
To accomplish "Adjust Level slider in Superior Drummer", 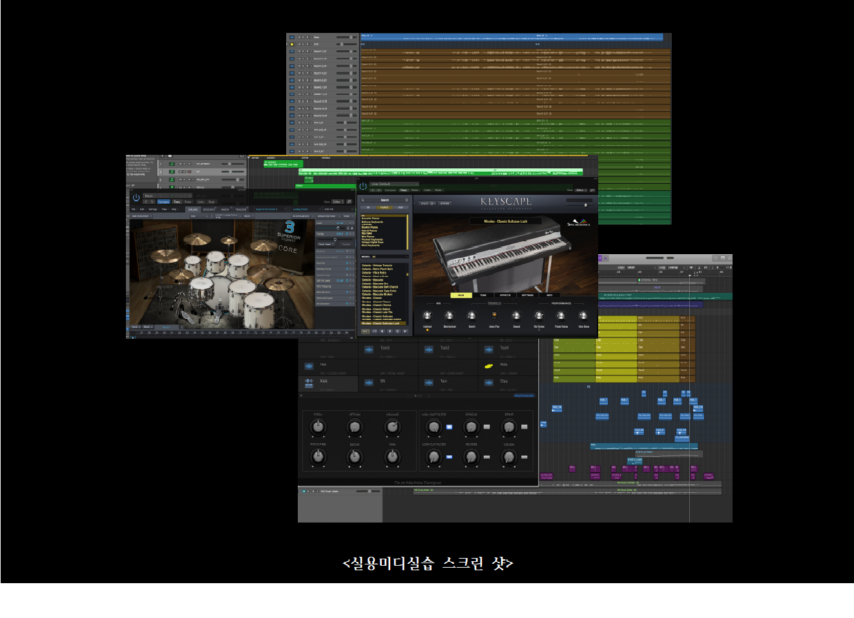I will pyautogui.click(x=331, y=228).
